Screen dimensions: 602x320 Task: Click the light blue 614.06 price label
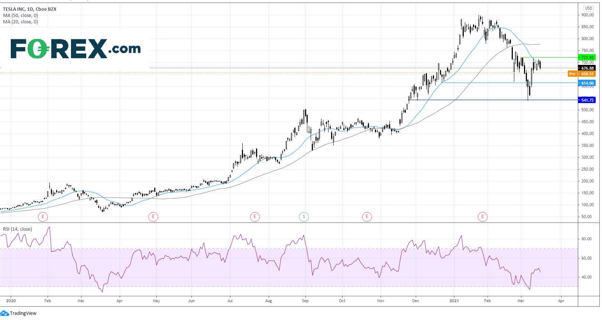pos(587,83)
